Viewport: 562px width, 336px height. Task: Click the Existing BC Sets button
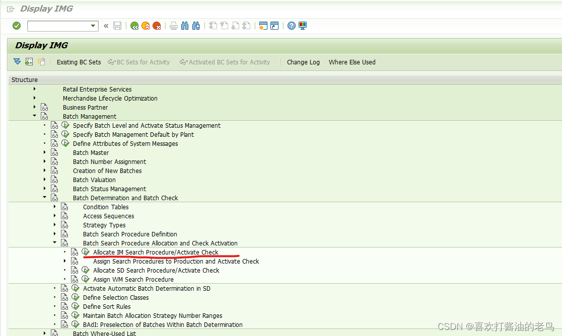coord(79,62)
